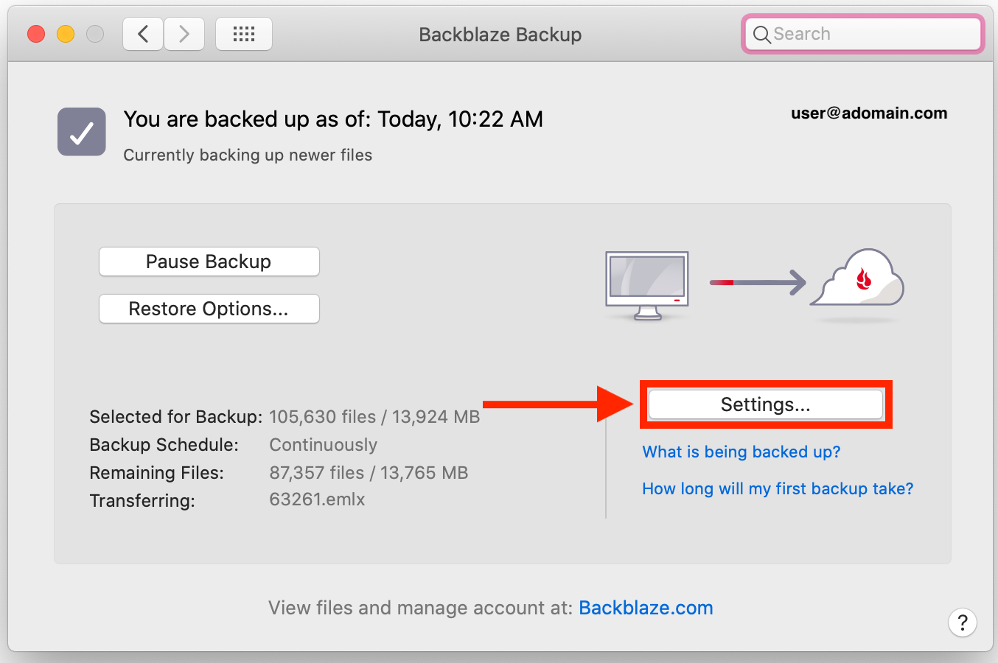
Task: Open 'What is being backed up?' link
Action: tap(741, 452)
